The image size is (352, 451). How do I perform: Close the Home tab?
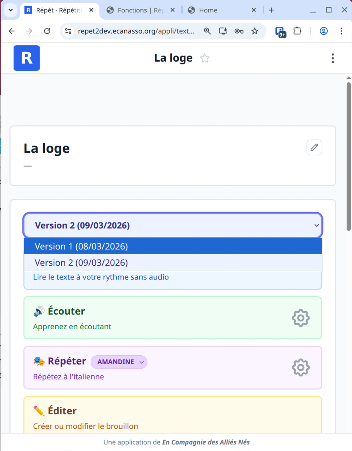click(x=254, y=10)
